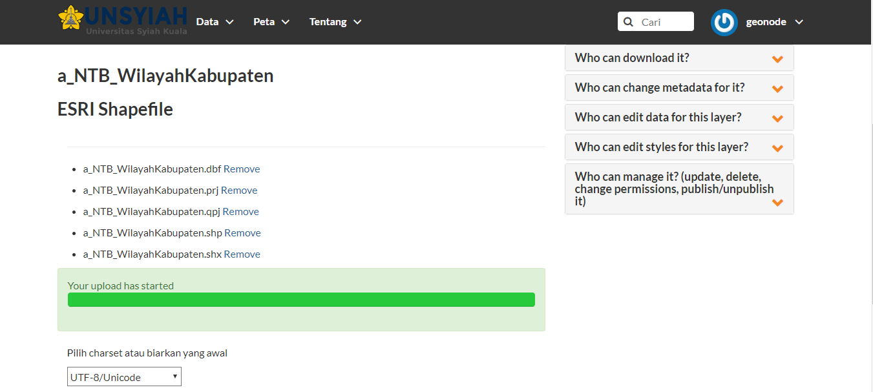Open the Tentang menu

tap(335, 21)
